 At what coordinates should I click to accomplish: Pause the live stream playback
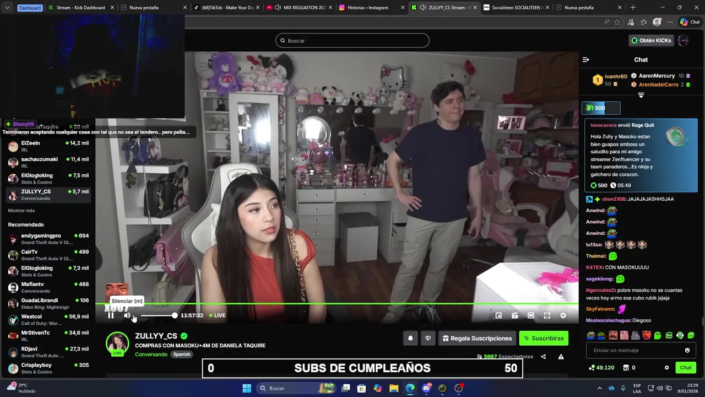[111, 315]
